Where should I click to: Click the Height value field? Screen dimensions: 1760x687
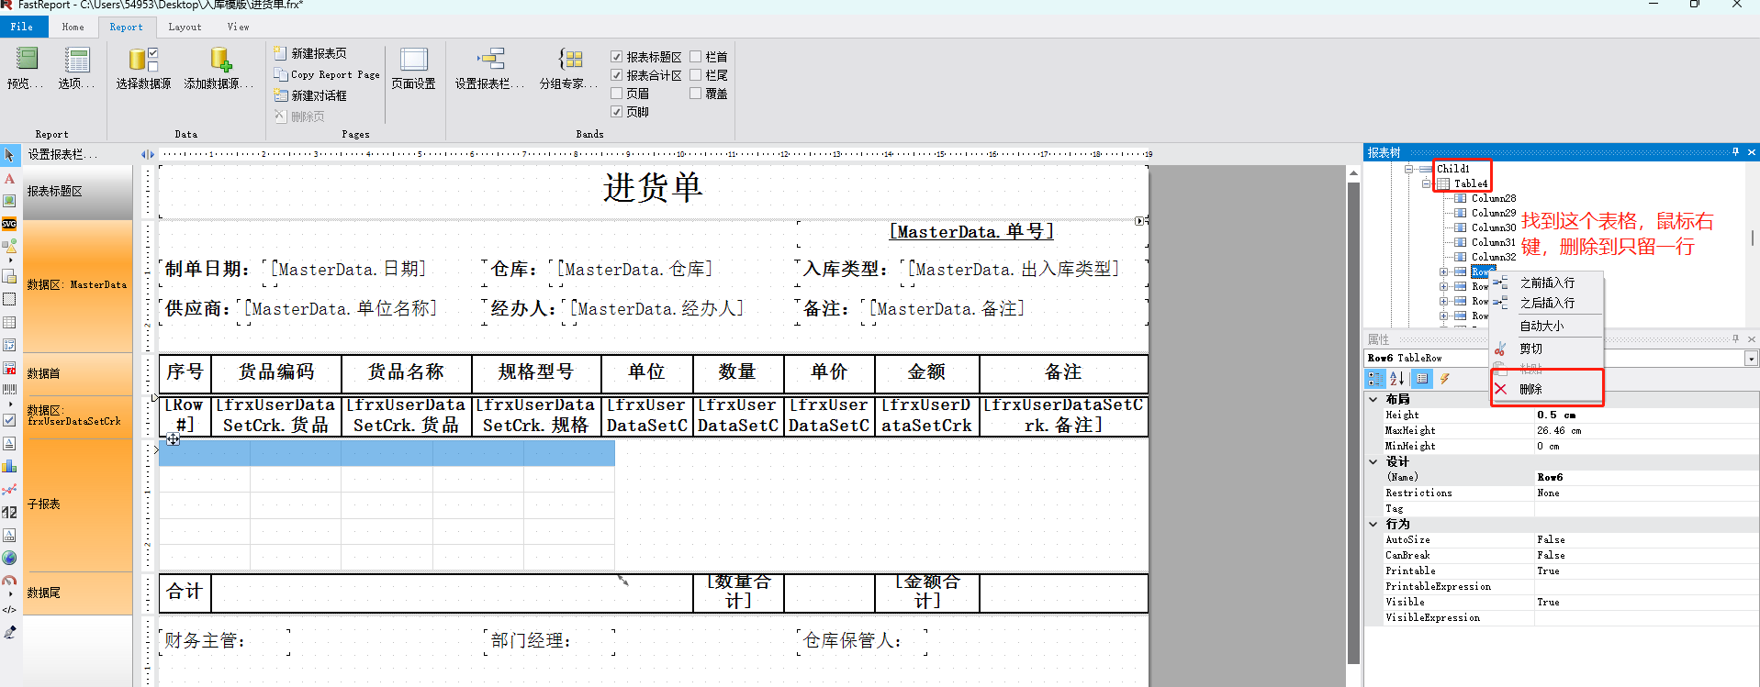coord(1645,415)
